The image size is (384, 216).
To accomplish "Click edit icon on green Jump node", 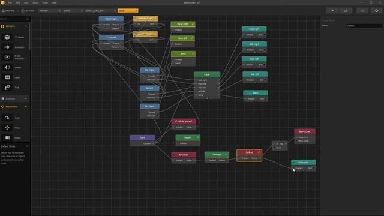I will click(x=193, y=53).
